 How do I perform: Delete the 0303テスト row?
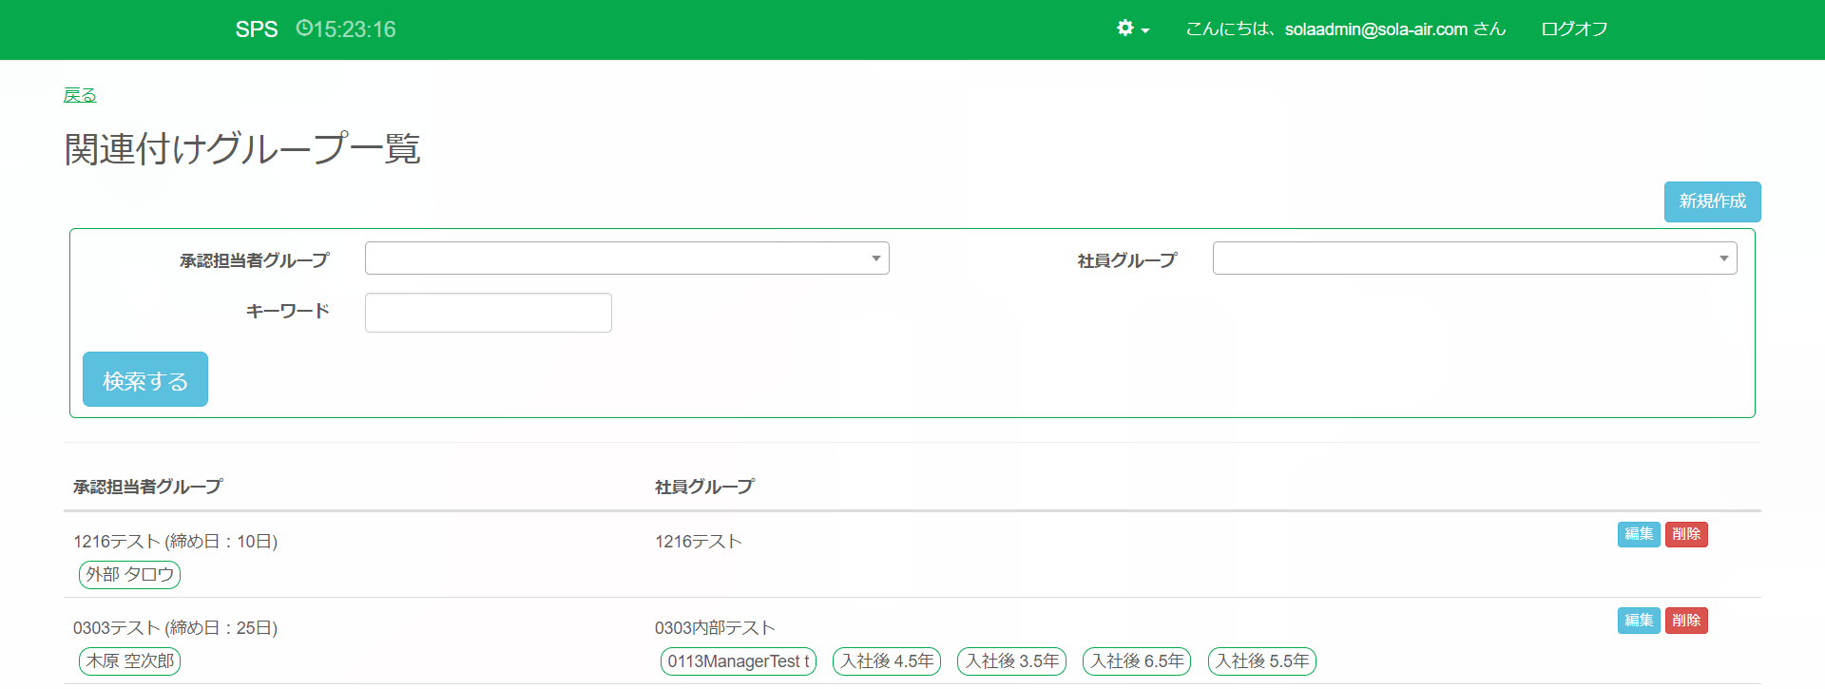[x=1686, y=621]
